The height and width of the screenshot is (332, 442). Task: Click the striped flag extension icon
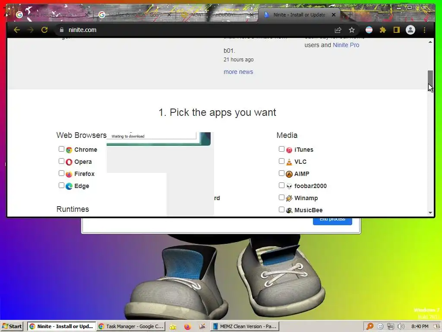click(369, 30)
